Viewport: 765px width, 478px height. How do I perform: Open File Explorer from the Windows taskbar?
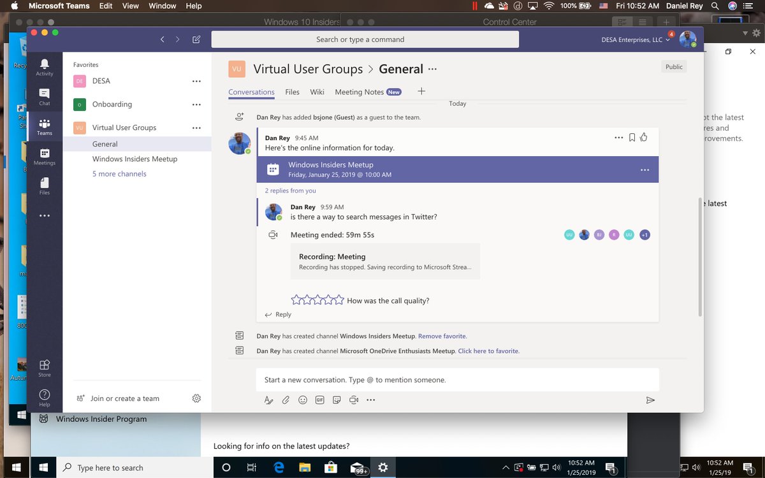pos(305,467)
